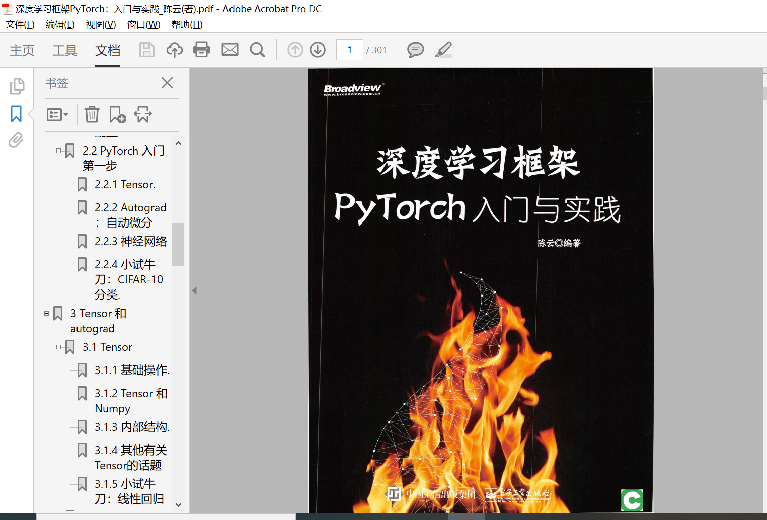
Task: Click the page number input field
Action: 350,50
